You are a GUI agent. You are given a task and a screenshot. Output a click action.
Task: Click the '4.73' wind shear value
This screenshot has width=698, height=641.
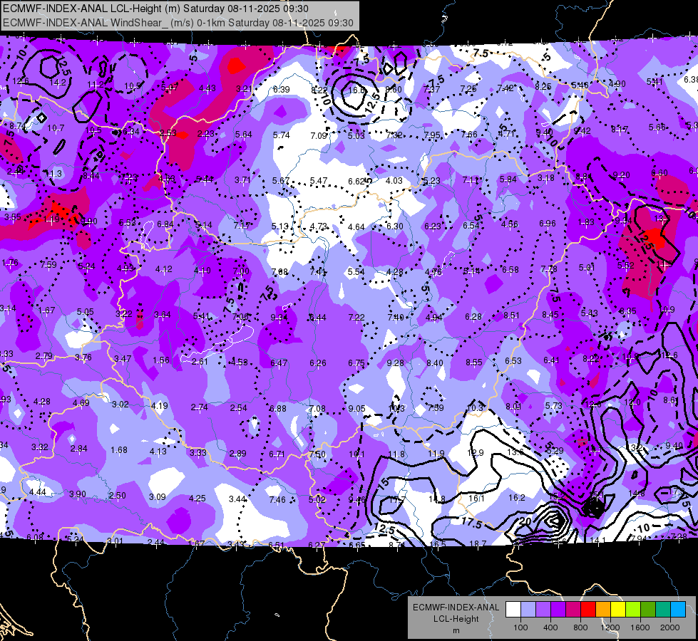pos(319,226)
